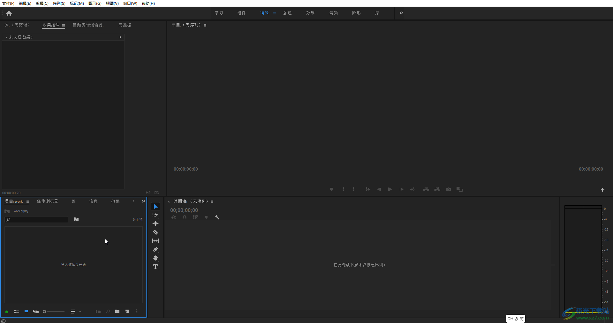
Task: Open the 编辑 workspace menu icon
Action: pyautogui.click(x=275, y=13)
